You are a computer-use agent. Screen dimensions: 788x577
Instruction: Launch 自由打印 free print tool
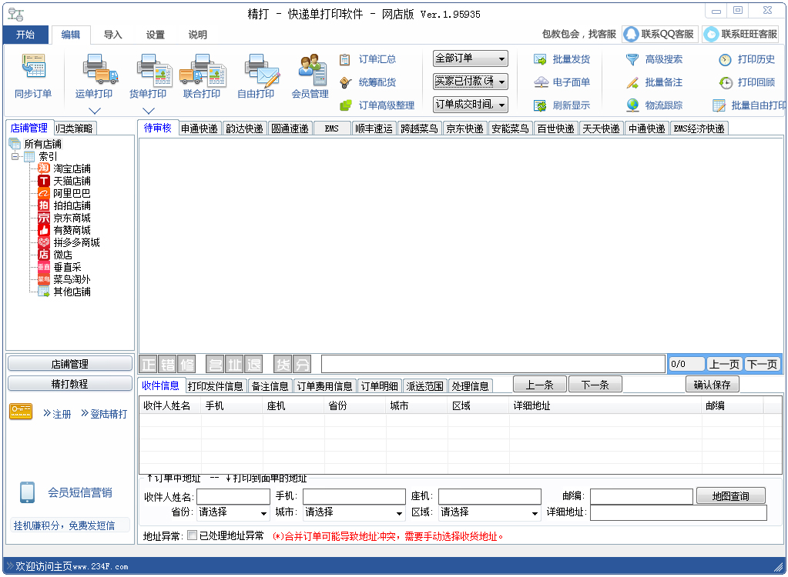(x=256, y=70)
